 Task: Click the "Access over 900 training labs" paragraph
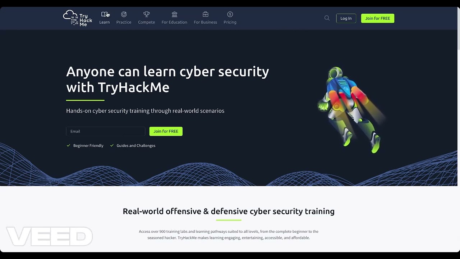point(229,235)
